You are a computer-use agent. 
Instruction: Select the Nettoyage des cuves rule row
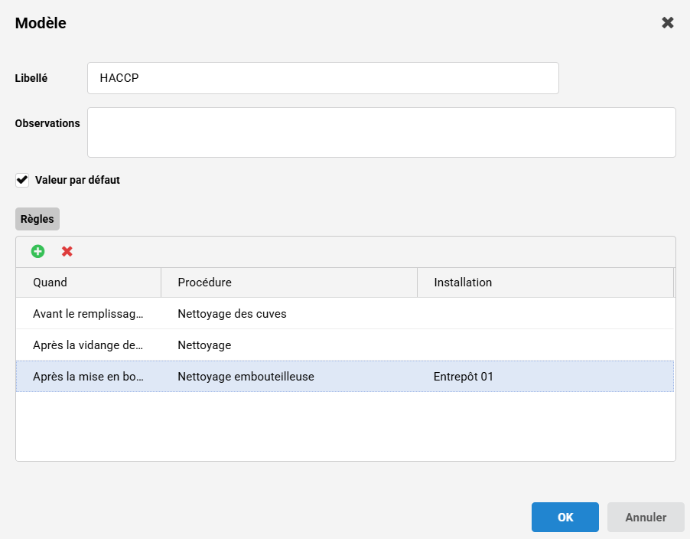coord(232,314)
